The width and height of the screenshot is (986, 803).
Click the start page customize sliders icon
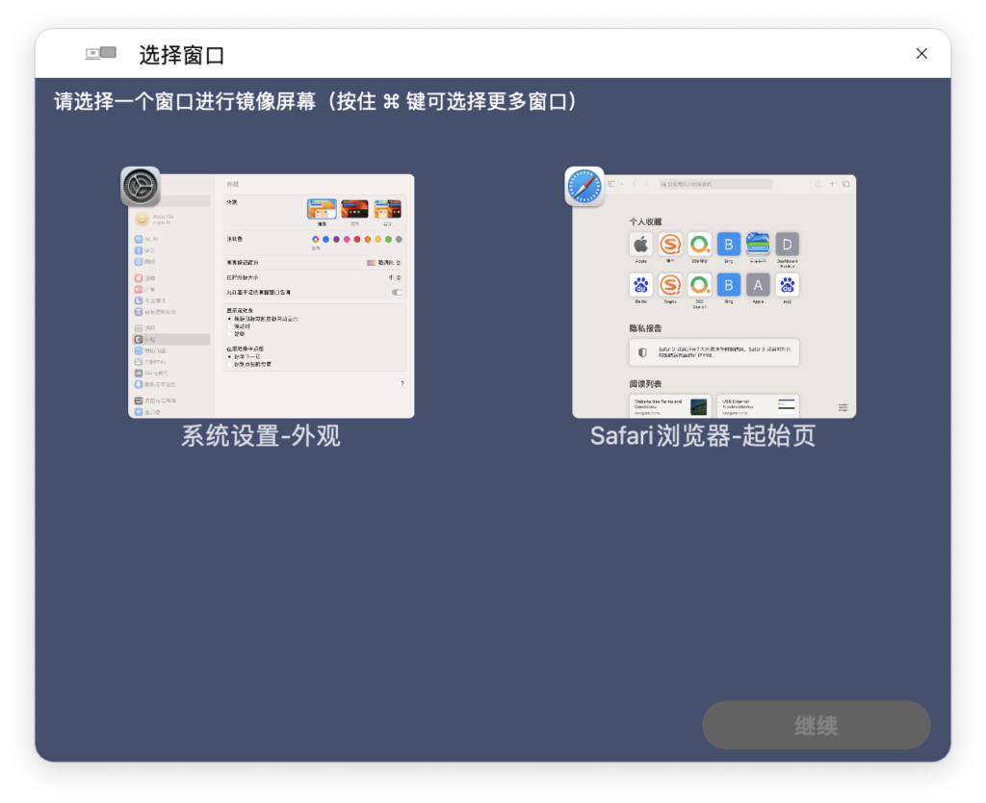point(843,408)
